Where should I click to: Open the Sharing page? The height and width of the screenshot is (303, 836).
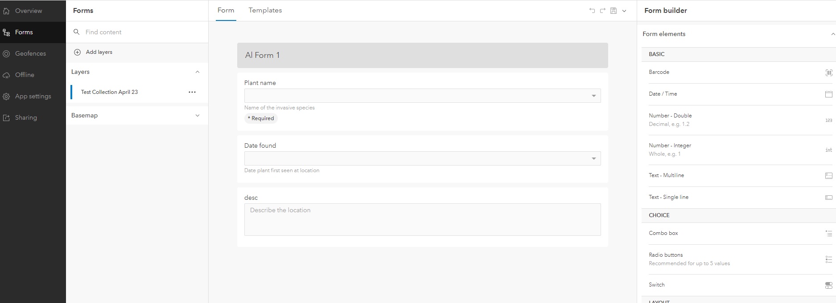26,117
